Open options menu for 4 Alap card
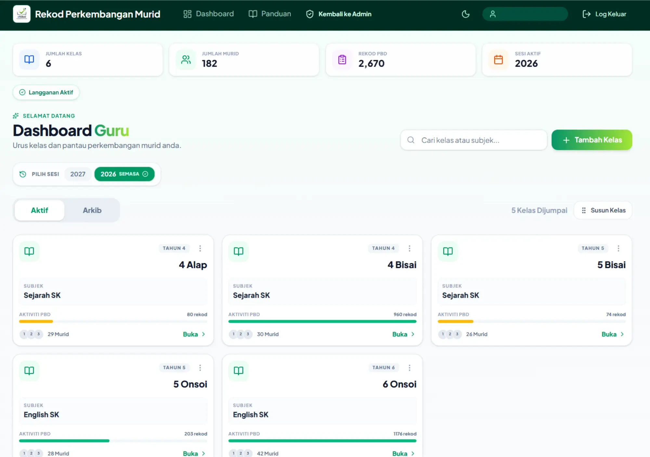This screenshot has height=457, width=650. click(200, 248)
